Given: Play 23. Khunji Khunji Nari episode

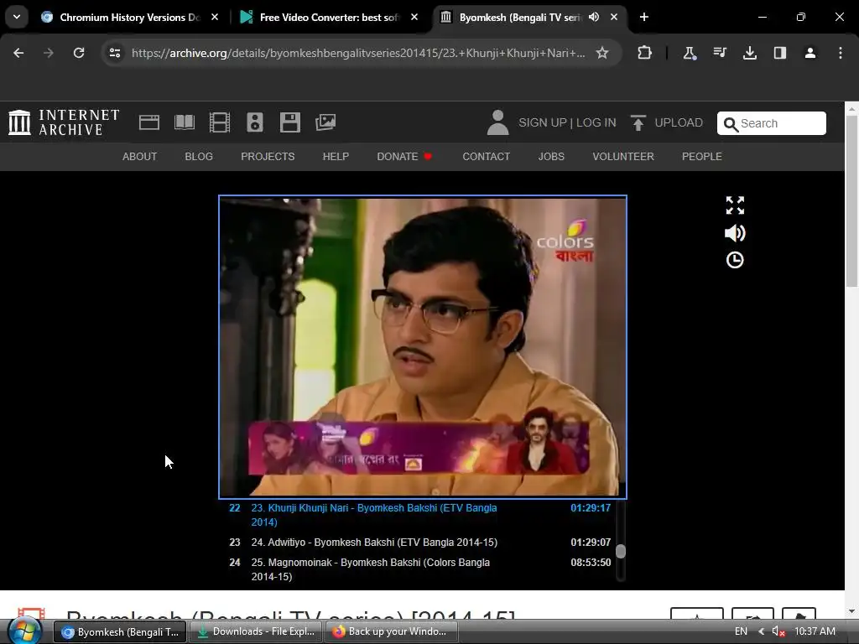Looking at the screenshot, I should point(419,515).
